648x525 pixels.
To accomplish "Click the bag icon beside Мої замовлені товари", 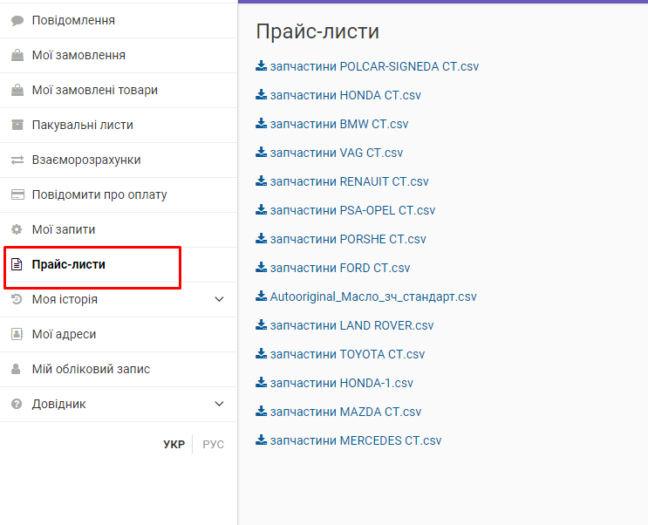I will tap(17, 90).
